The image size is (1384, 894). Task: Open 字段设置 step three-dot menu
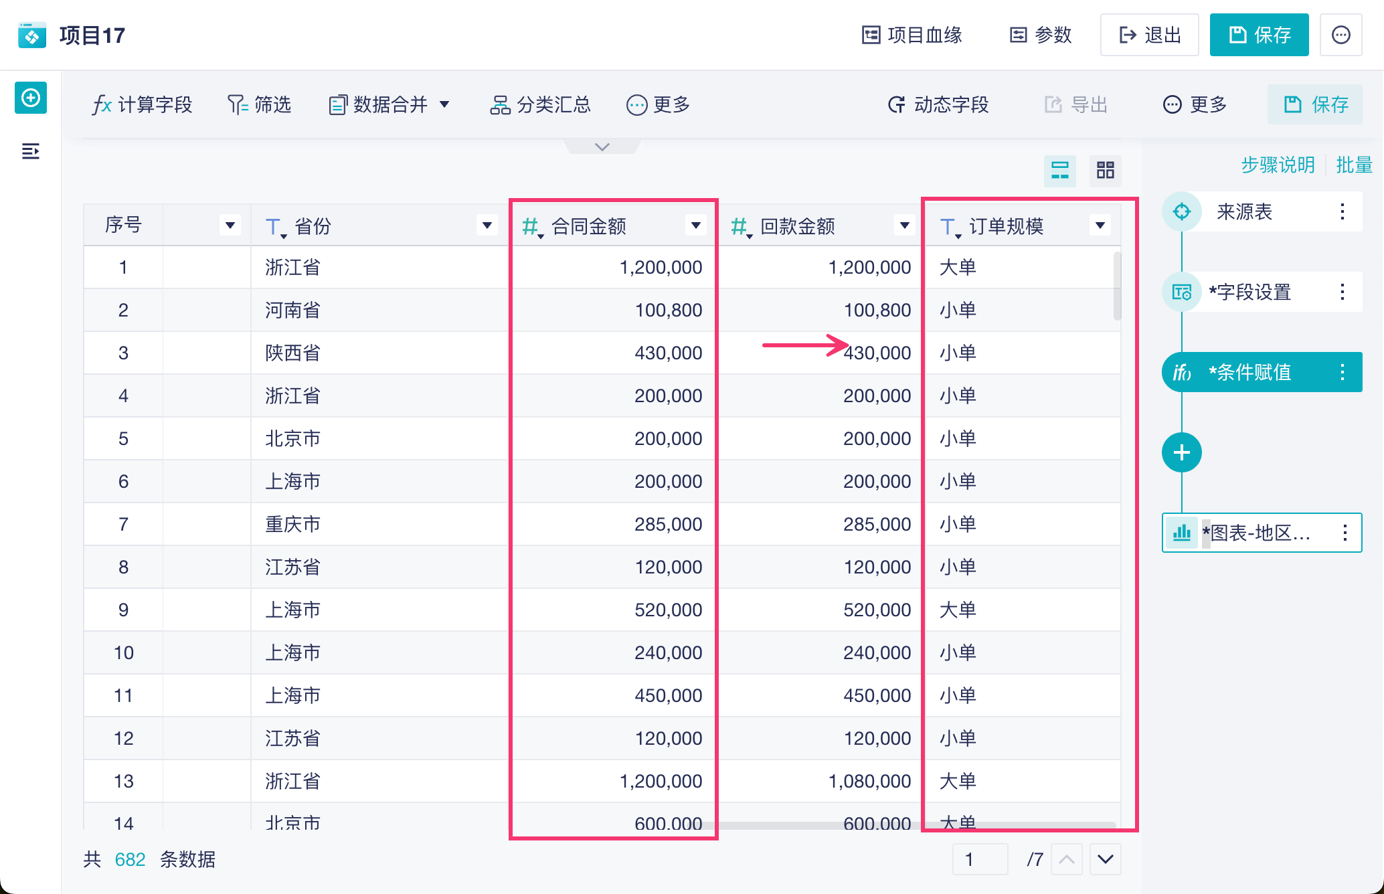tap(1343, 292)
